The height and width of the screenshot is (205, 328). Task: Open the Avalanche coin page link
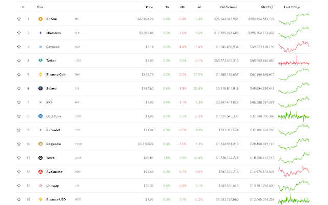[54, 172]
